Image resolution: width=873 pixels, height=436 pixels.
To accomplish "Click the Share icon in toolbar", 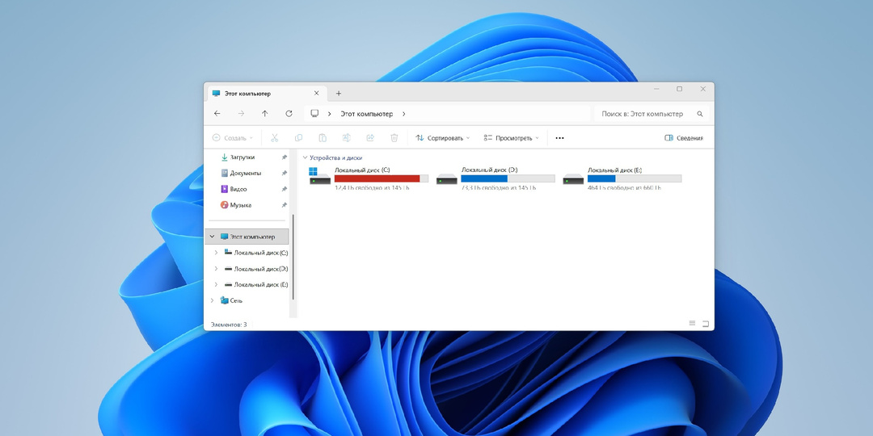I will (x=370, y=138).
